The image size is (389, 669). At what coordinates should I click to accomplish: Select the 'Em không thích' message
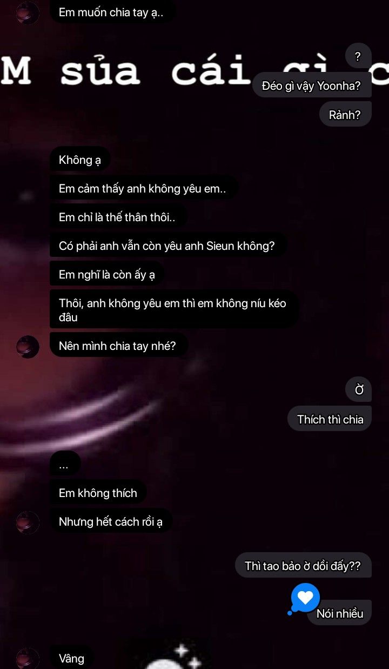(98, 493)
